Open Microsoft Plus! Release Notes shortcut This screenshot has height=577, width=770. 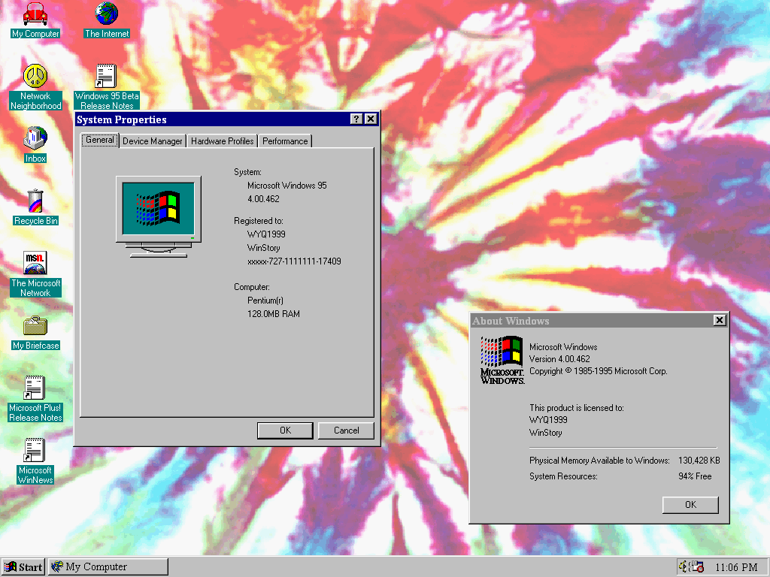35,388
